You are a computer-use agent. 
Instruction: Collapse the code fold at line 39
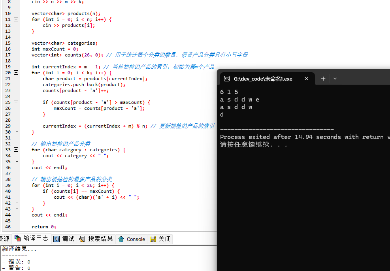[16, 185]
